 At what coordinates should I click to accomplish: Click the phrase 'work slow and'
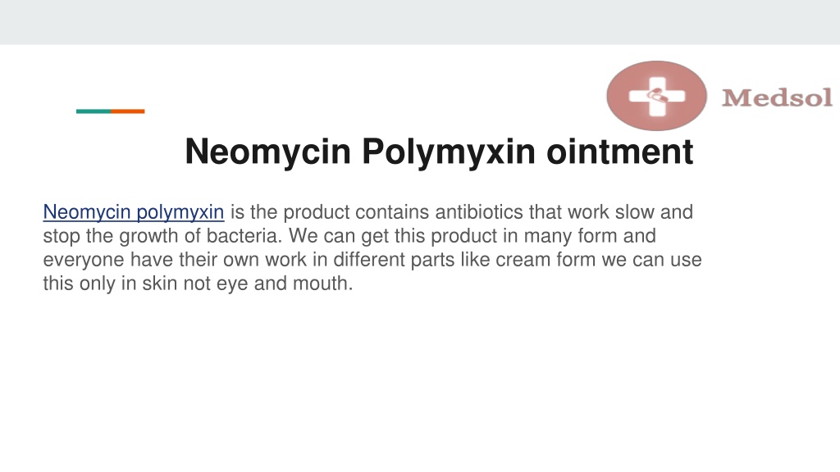631,212
